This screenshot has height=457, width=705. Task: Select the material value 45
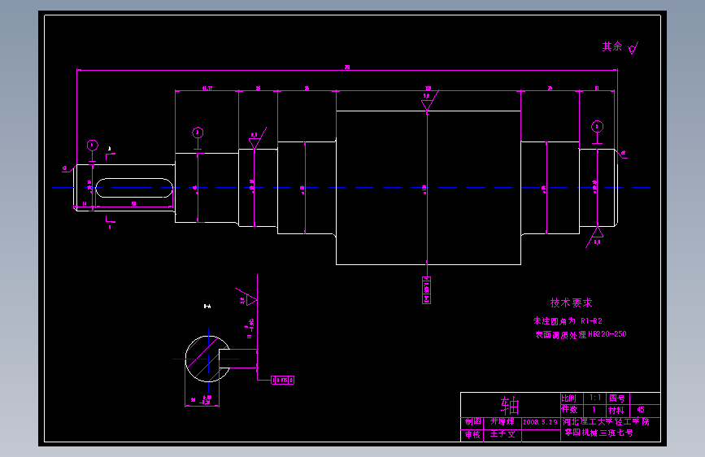[641, 410]
